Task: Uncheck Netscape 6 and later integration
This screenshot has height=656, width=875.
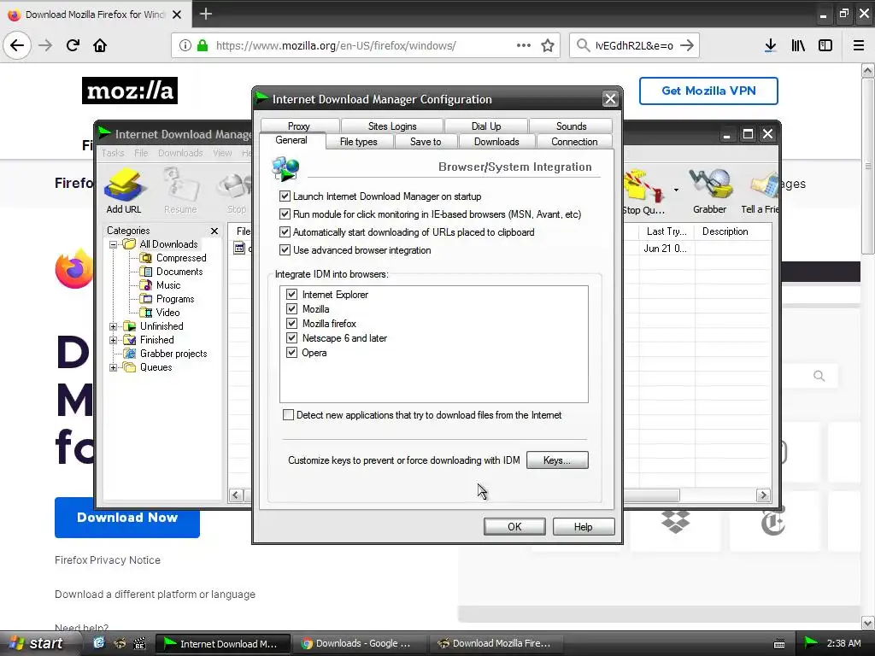Action: tap(291, 337)
